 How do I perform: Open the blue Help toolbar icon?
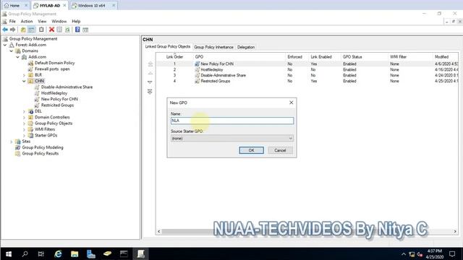click(x=77, y=30)
